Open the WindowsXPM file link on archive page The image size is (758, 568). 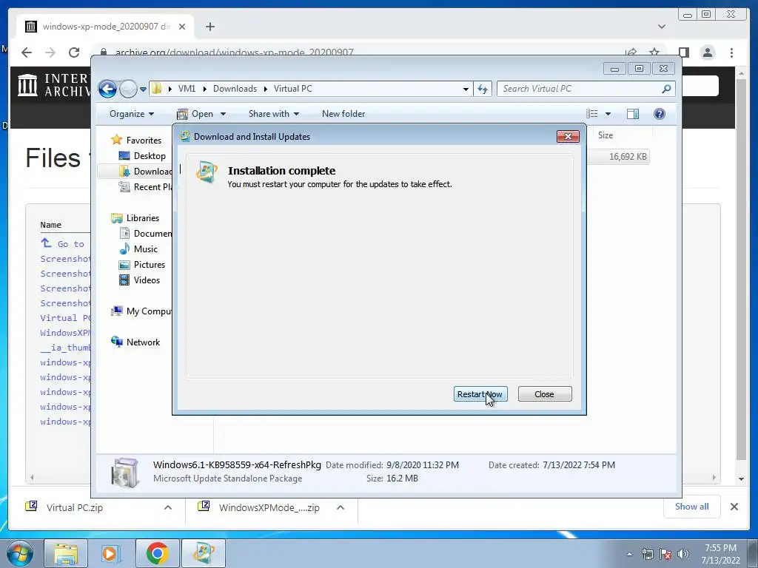65,333
